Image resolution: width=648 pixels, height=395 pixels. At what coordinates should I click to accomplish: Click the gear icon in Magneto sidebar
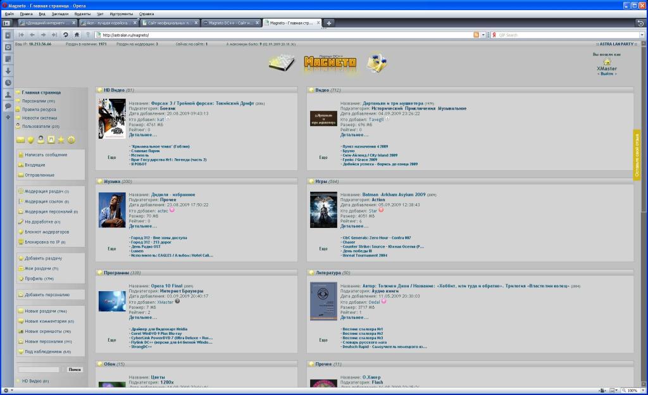[x=72, y=140]
